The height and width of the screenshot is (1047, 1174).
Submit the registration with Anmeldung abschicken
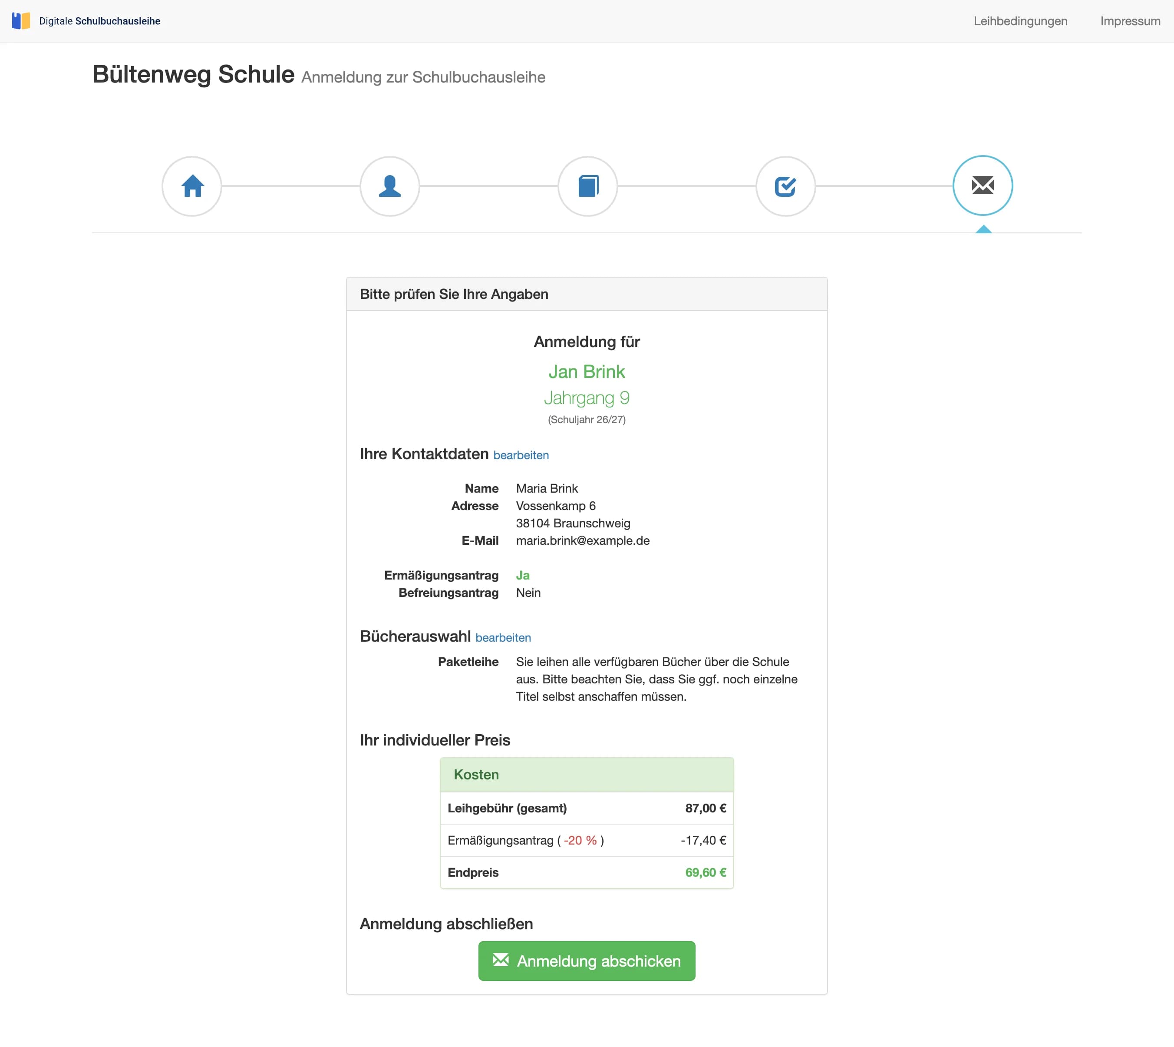coord(587,960)
